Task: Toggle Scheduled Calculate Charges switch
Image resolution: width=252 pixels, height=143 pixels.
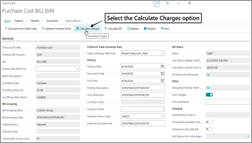Action: (209, 122)
